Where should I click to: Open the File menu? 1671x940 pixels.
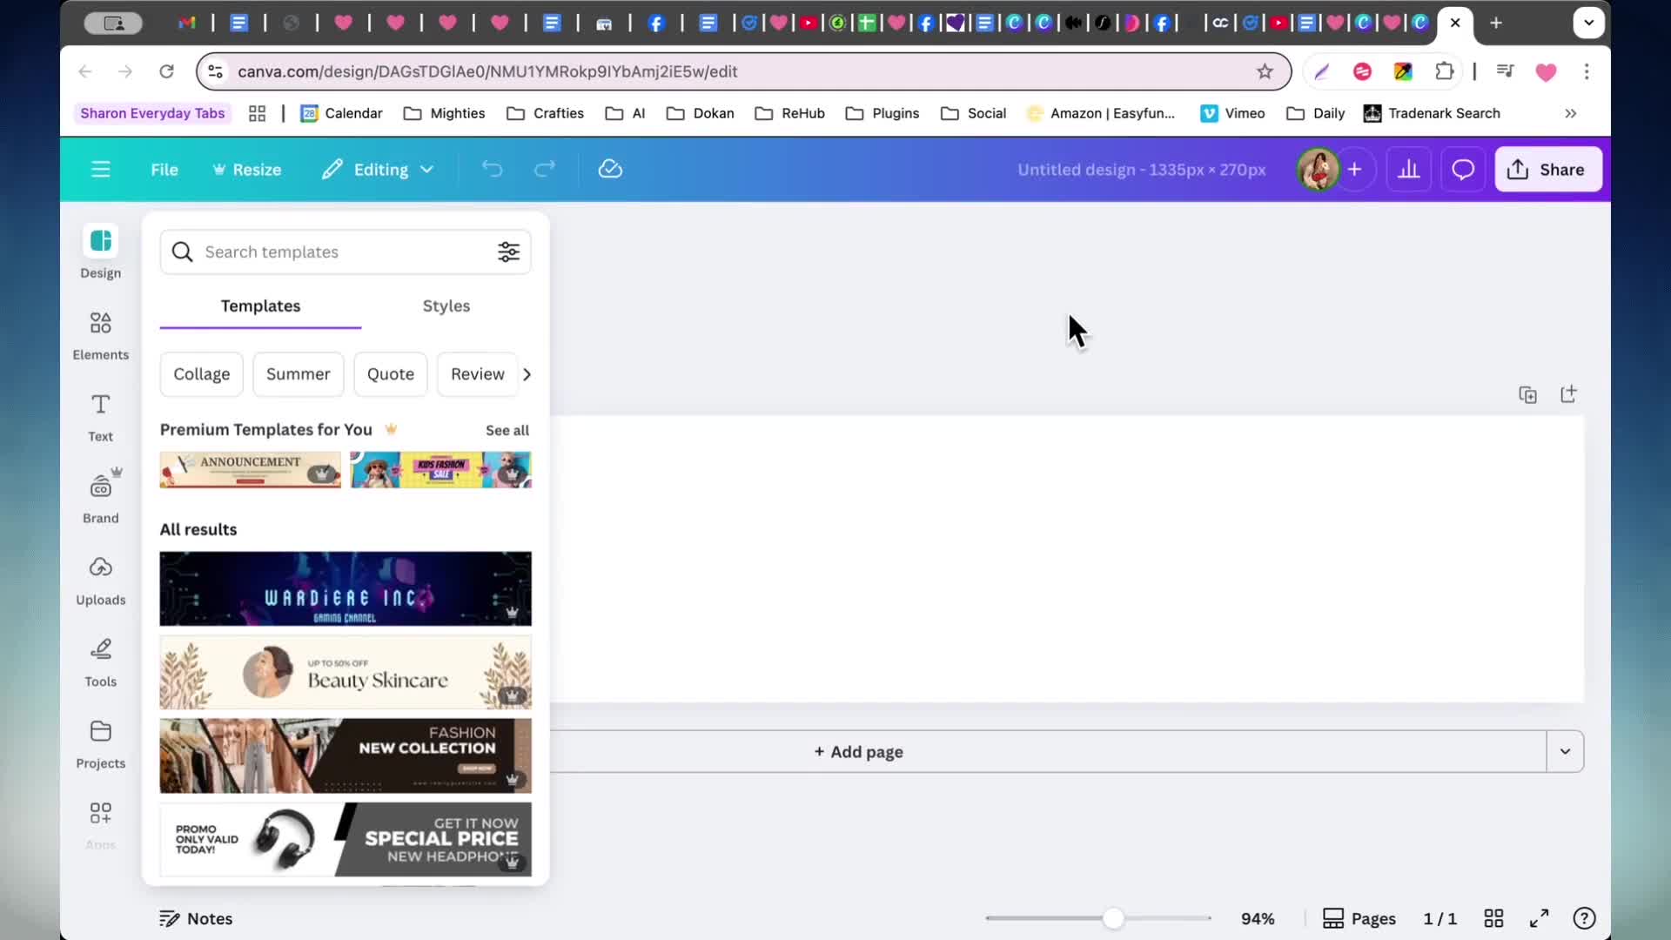(164, 169)
